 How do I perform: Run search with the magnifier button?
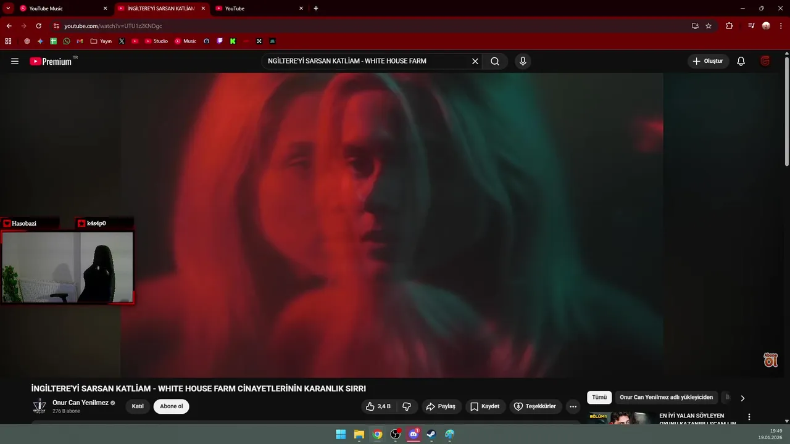(x=495, y=61)
